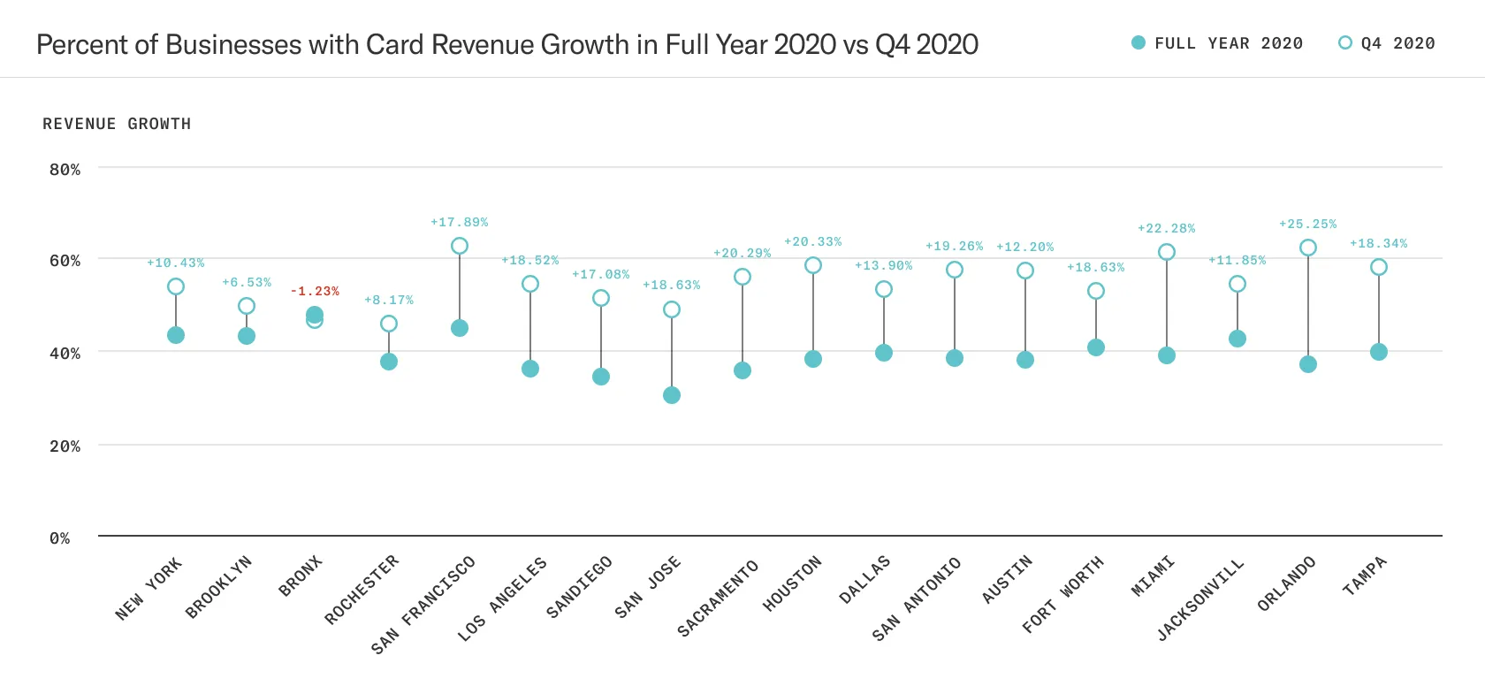1485x694 pixels.
Task: Click Dallas Q4 2020 hollow marker
Action: [884, 289]
